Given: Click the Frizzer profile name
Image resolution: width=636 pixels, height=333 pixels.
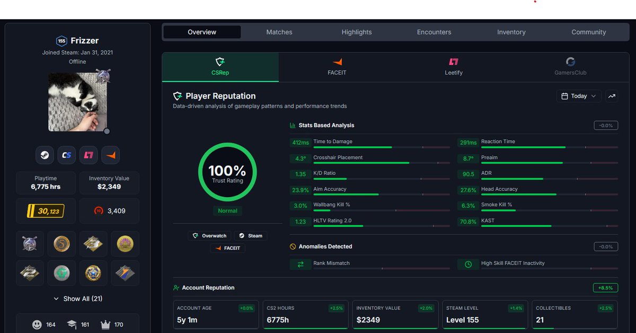Looking at the screenshot, I should pos(85,41).
